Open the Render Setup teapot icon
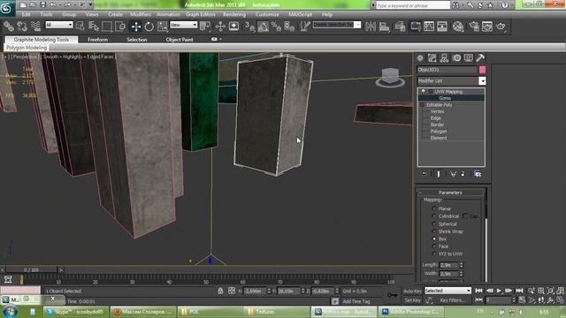 pyautogui.click(x=474, y=26)
